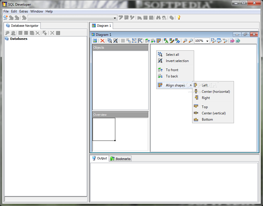Image resolution: width=263 pixels, height=206 pixels.
Task: Choose Center (vertical) alignment
Action: 213,113
